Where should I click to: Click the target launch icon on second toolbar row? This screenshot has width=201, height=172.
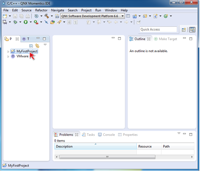tap(5, 22)
